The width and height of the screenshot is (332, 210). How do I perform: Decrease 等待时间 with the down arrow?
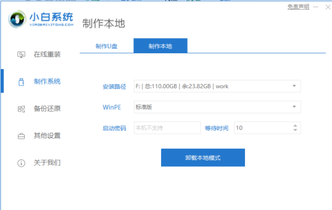tap(295, 130)
